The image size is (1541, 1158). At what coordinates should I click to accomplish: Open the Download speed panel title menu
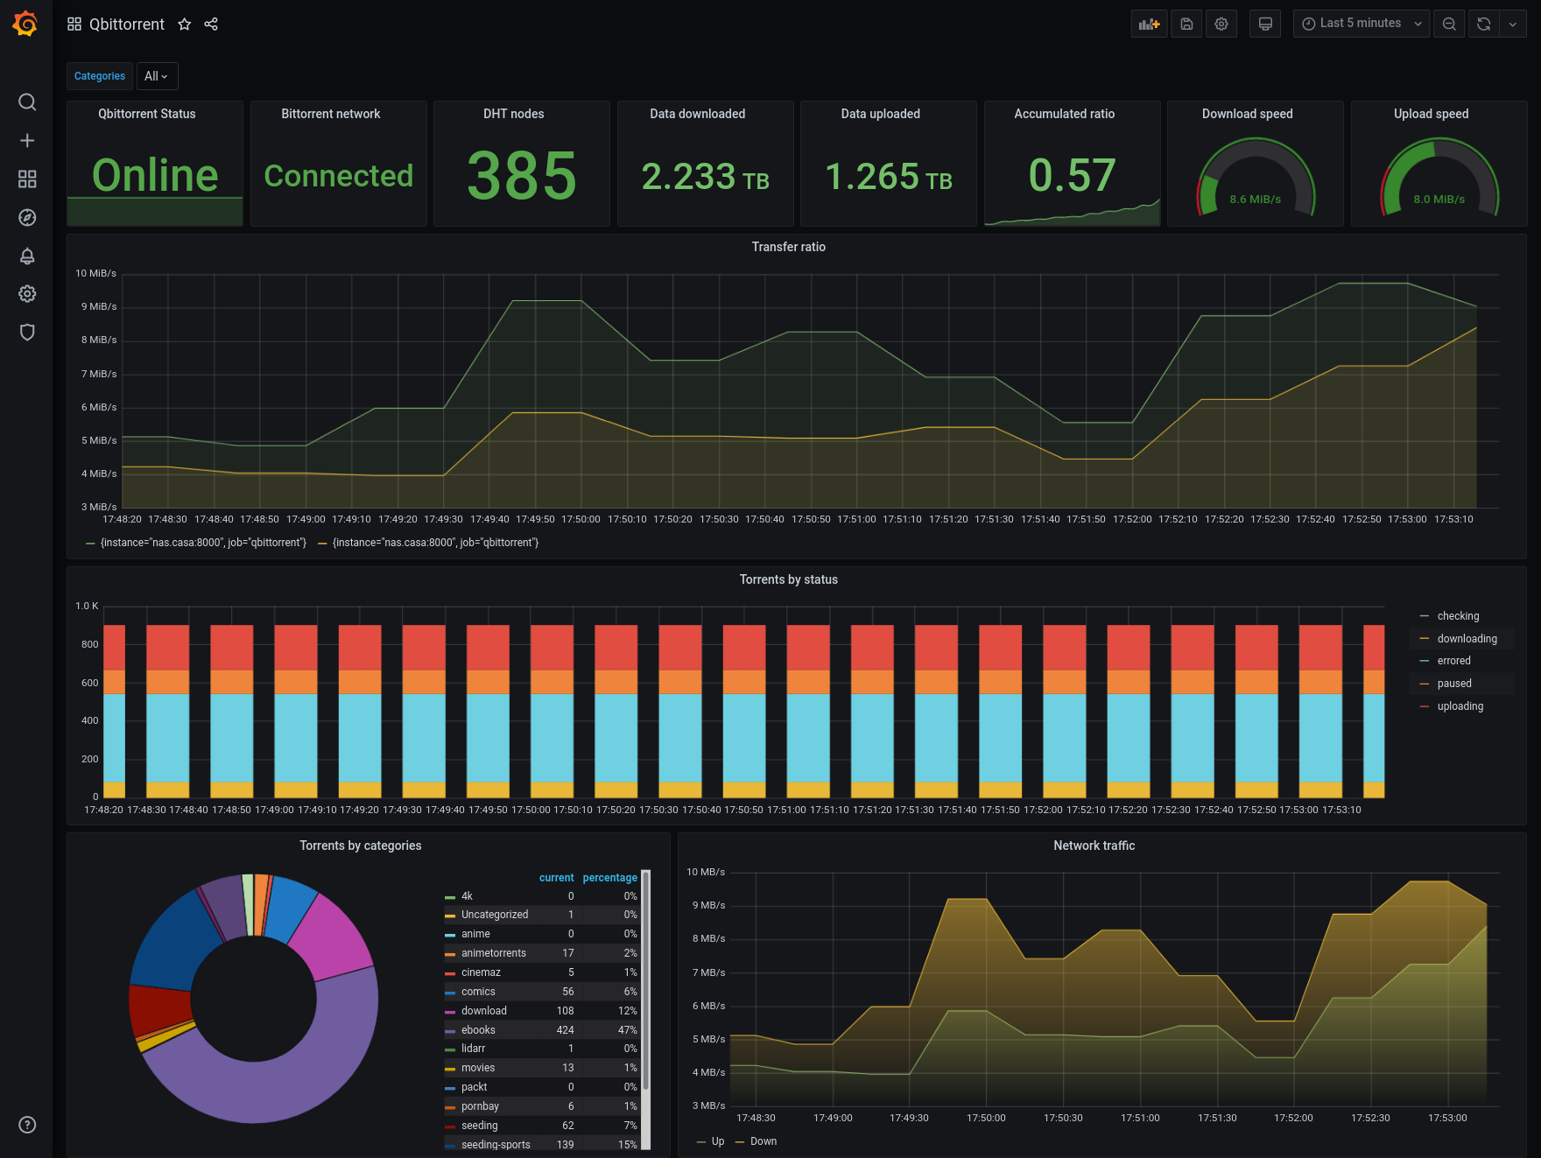(1248, 114)
